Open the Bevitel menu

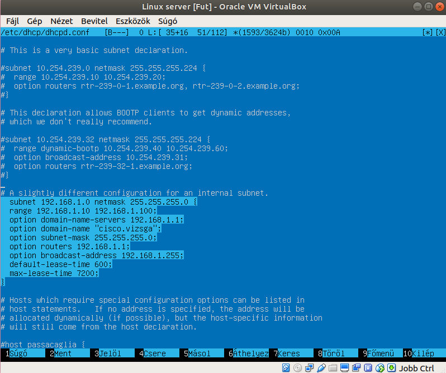[94, 21]
